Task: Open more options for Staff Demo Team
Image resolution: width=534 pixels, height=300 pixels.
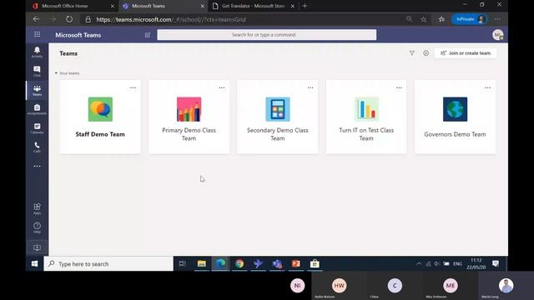Action: pos(133,87)
